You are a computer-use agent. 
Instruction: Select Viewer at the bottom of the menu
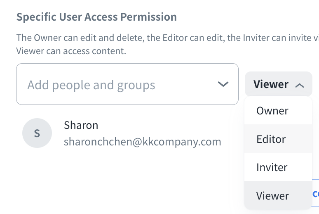(x=272, y=195)
